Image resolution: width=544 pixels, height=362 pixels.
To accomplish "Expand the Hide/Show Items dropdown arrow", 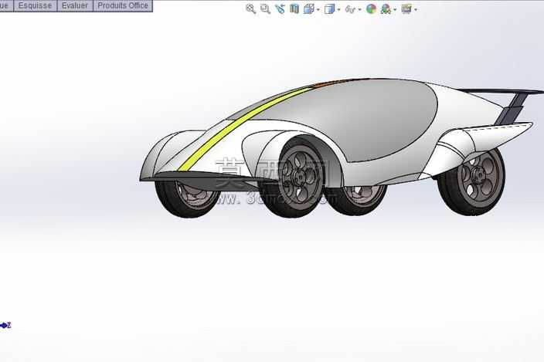I will pyautogui.click(x=359, y=10).
